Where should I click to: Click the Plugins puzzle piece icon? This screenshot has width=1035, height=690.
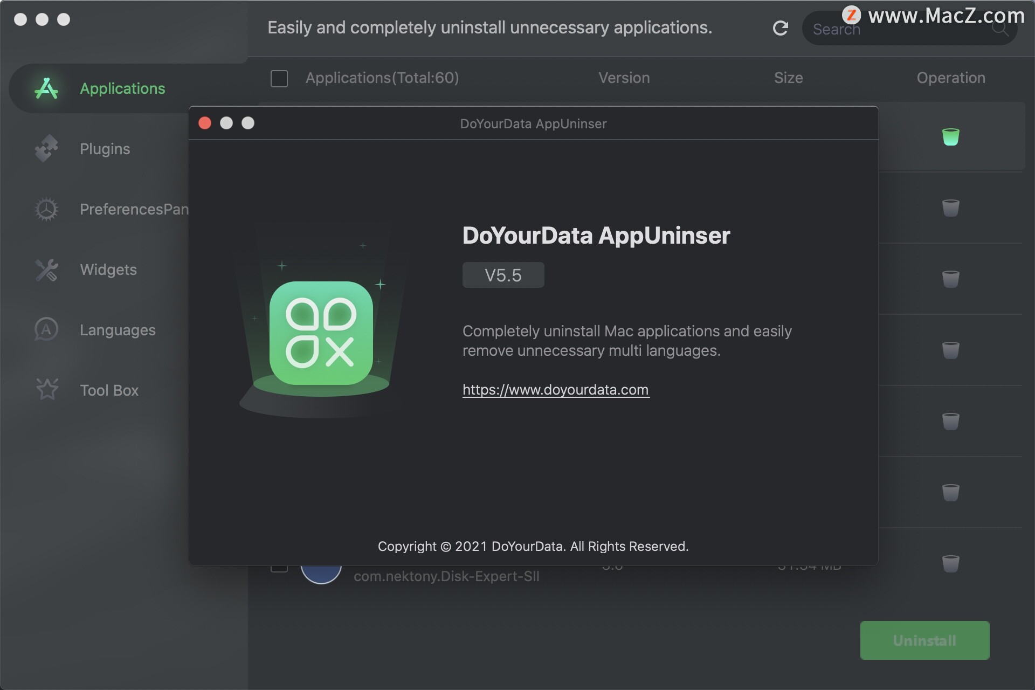pyautogui.click(x=46, y=148)
